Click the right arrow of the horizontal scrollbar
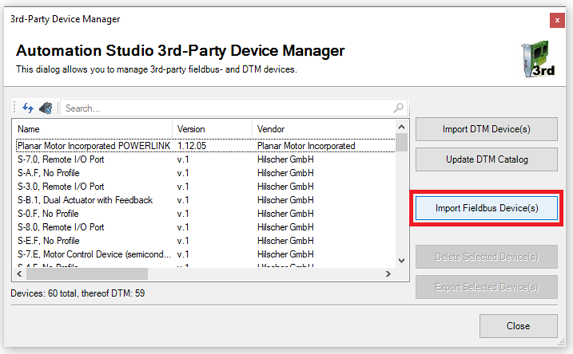This screenshot has height=354, width=573. tap(389, 274)
